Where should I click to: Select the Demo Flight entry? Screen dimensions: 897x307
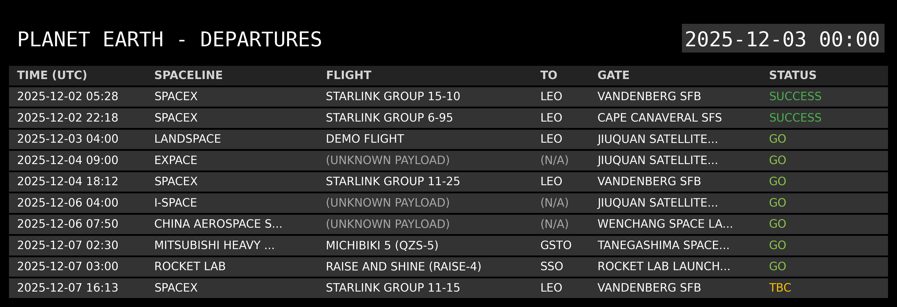pyautogui.click(x=364, y=139)
